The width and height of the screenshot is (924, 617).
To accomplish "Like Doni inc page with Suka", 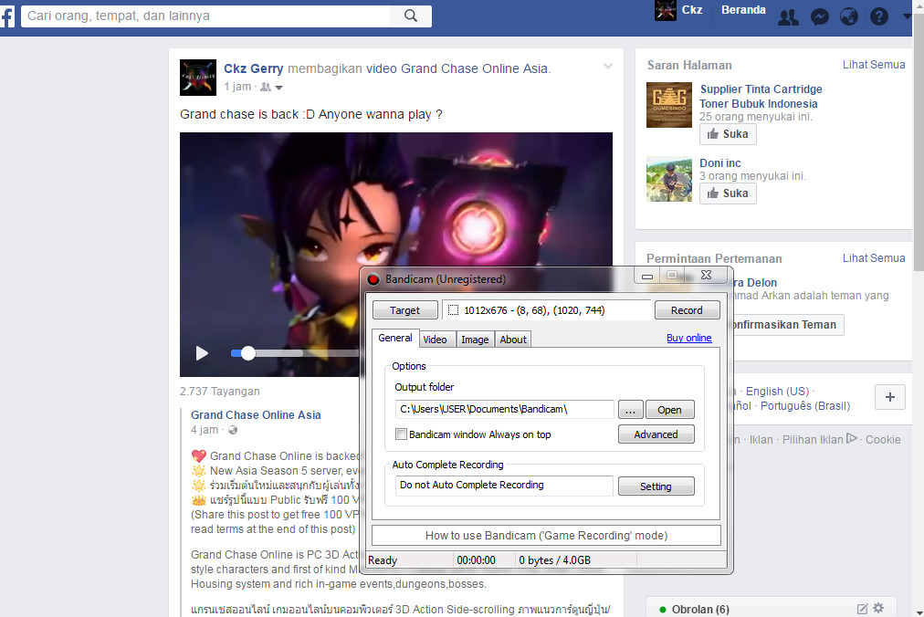I will pos(728,193).
